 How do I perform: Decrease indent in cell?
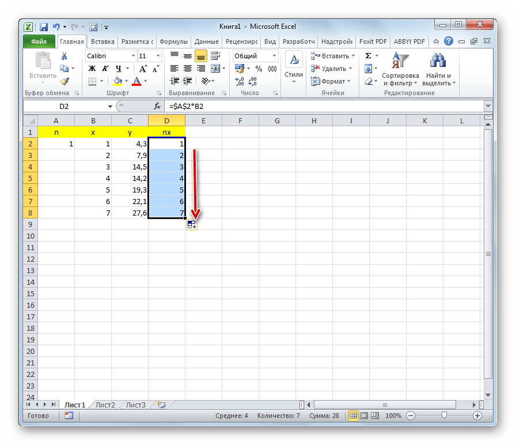174,81
